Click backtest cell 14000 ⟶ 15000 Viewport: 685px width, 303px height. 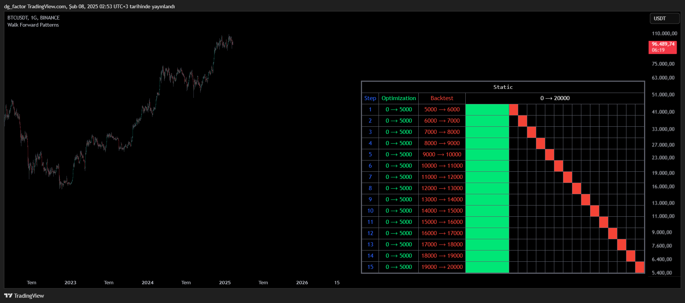click(442, 211)
